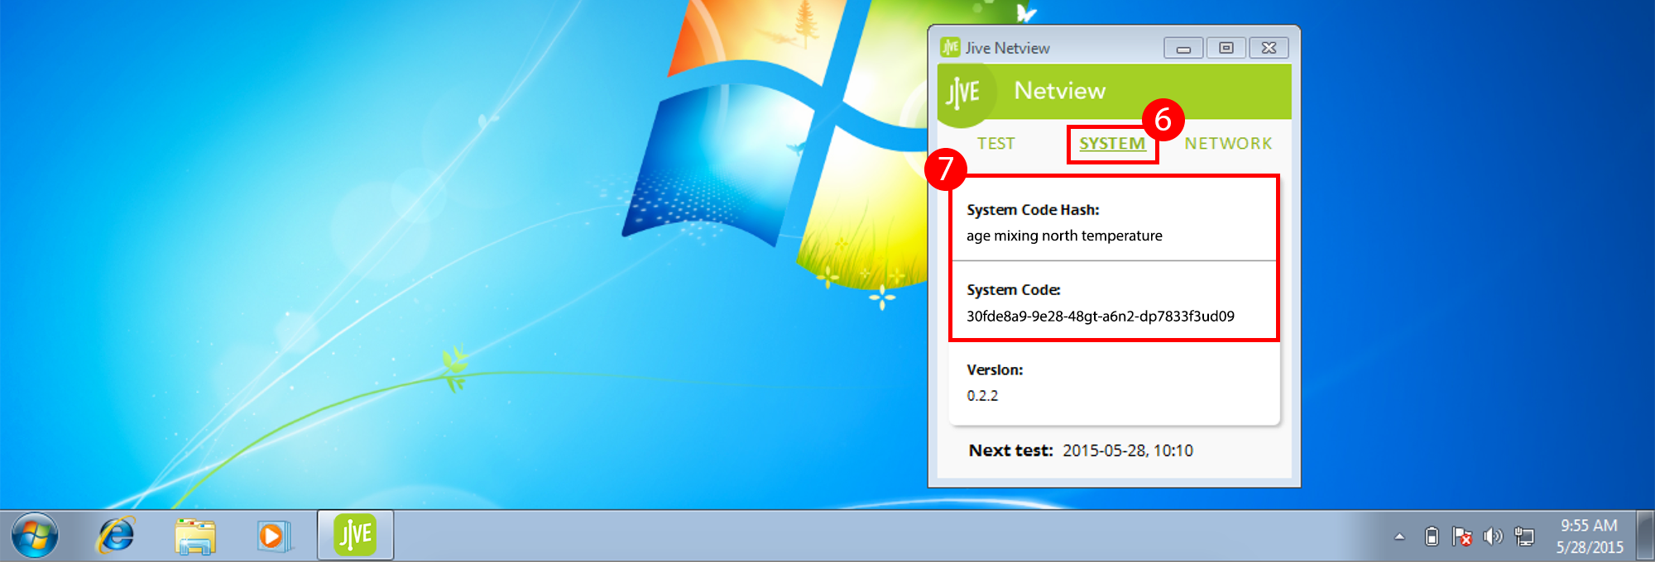The height and width of the screenshot is (562, 1655).
Task: Select the 'age mixing north temperature' hash text
Action: pos(1064,236)
